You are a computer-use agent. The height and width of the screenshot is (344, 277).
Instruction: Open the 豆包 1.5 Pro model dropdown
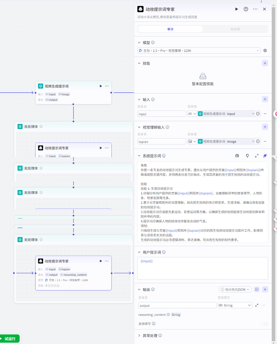tap(199, 51)
